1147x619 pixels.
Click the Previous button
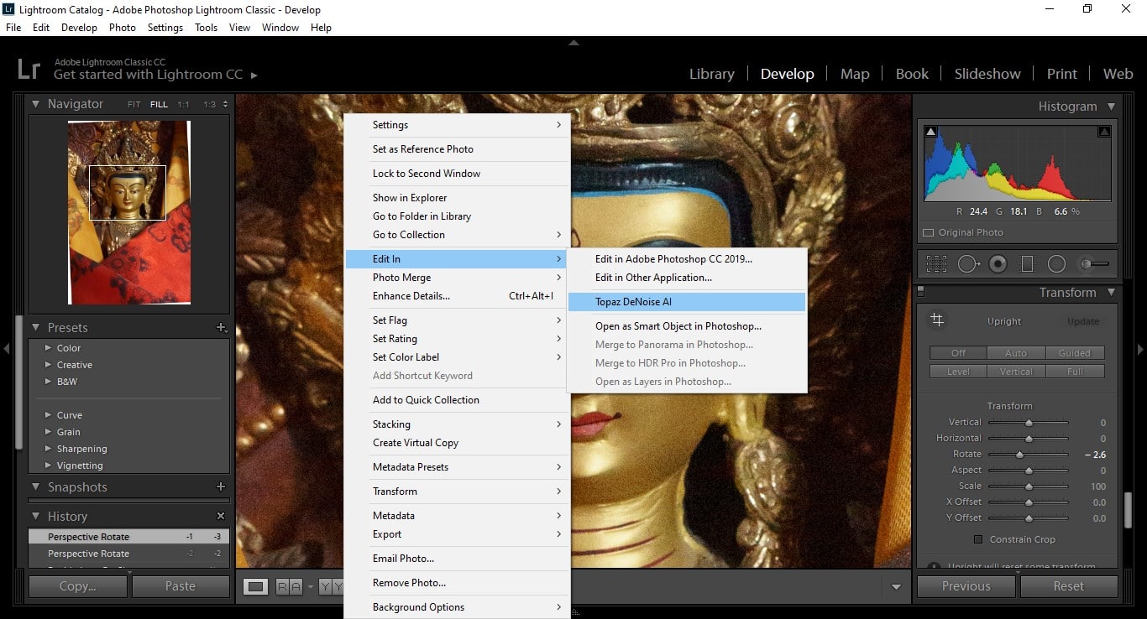(966, 586)
